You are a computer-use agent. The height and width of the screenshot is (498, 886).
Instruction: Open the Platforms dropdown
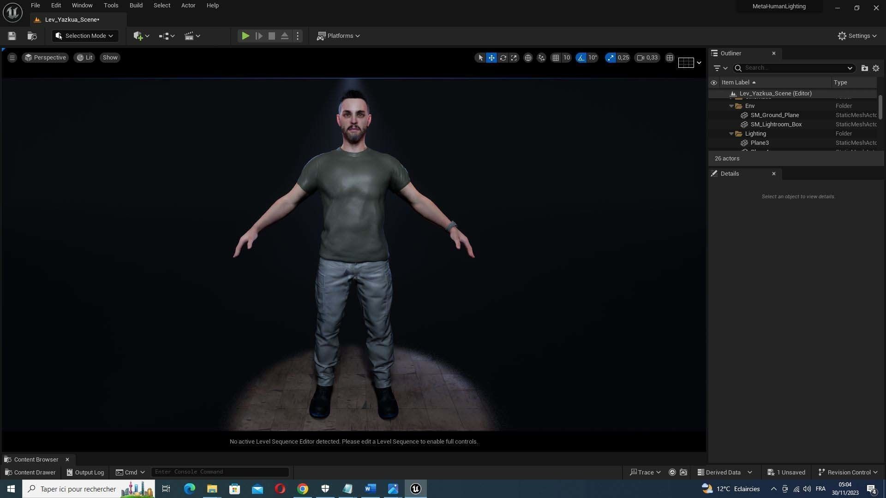pos(339,36)
